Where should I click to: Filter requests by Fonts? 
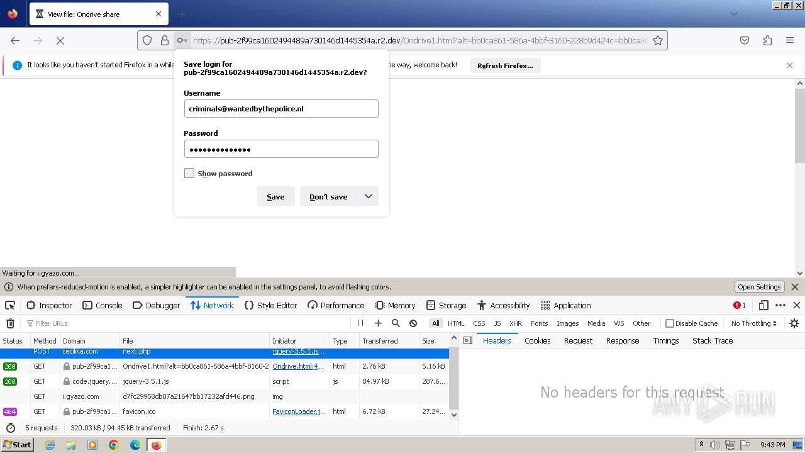click(540, 323)
